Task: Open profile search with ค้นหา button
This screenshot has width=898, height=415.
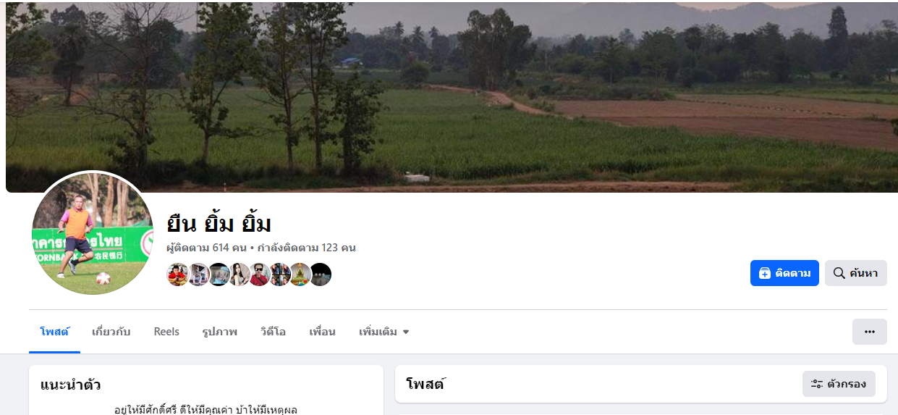Action: pos(855,273)
